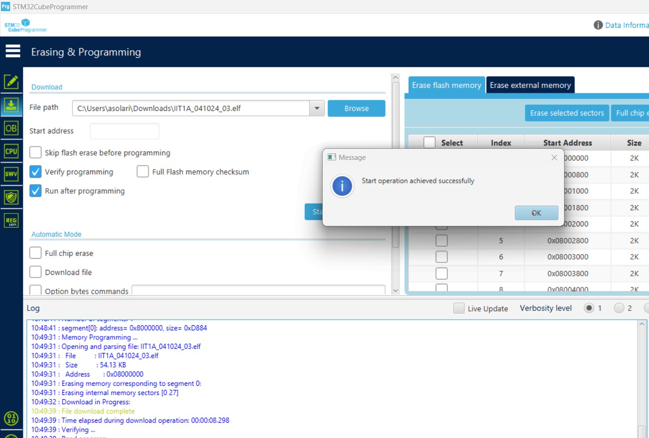Click the blue info icon in Message dialog
The image size is (649, 438).
click(x=342, y=186)
